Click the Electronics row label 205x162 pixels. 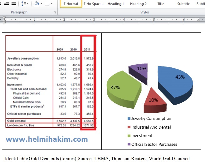(14, 69)
